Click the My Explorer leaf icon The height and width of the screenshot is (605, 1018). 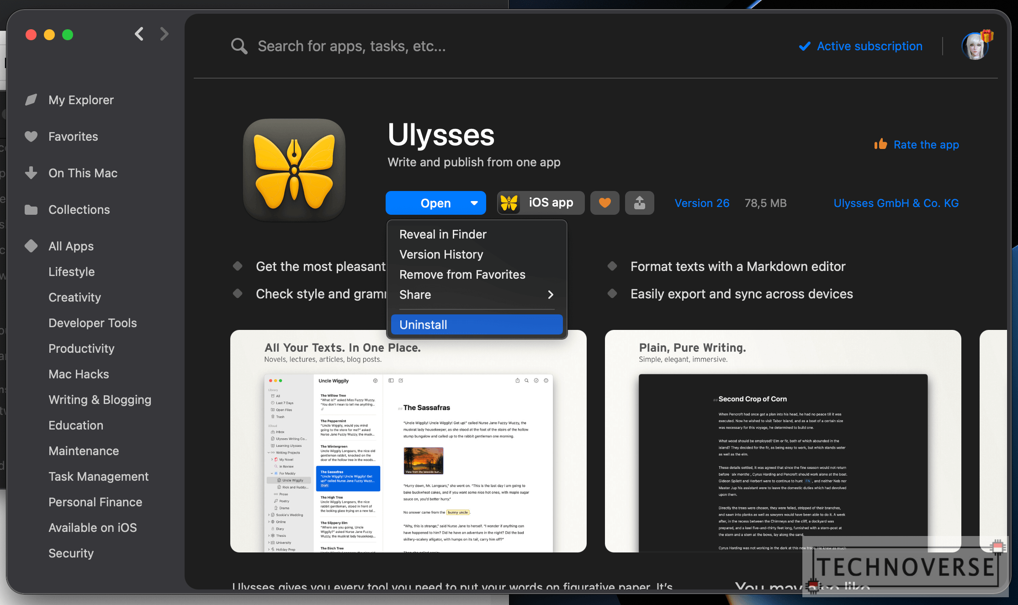[31, 100]
